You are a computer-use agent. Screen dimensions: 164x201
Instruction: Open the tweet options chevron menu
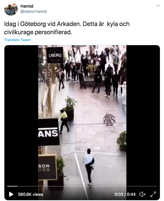158,6
